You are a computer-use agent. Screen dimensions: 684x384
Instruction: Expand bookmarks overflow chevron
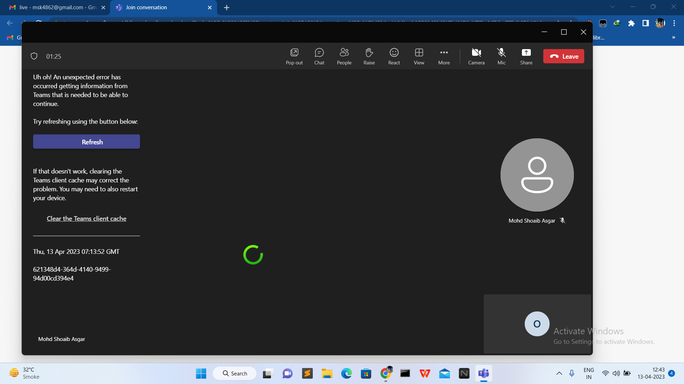coord(673,37)
